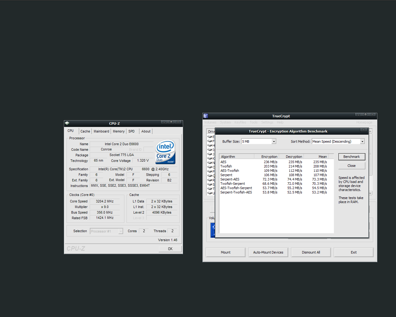The image size is (396, 317).
Task: Click Close in the benchmark dialog
Action: (352, 166)
